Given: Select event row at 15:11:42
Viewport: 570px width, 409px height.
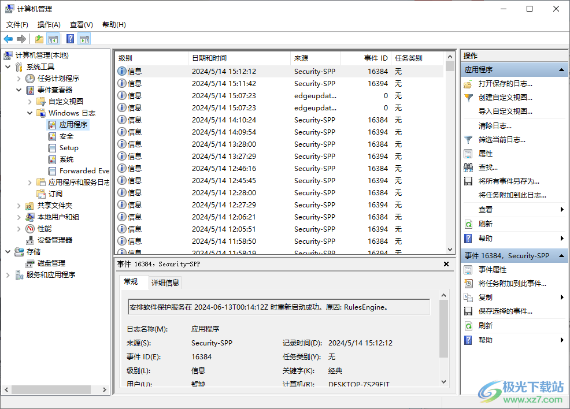Looking at the screenshot, I should pyautogui.click(x=279, y=84).
